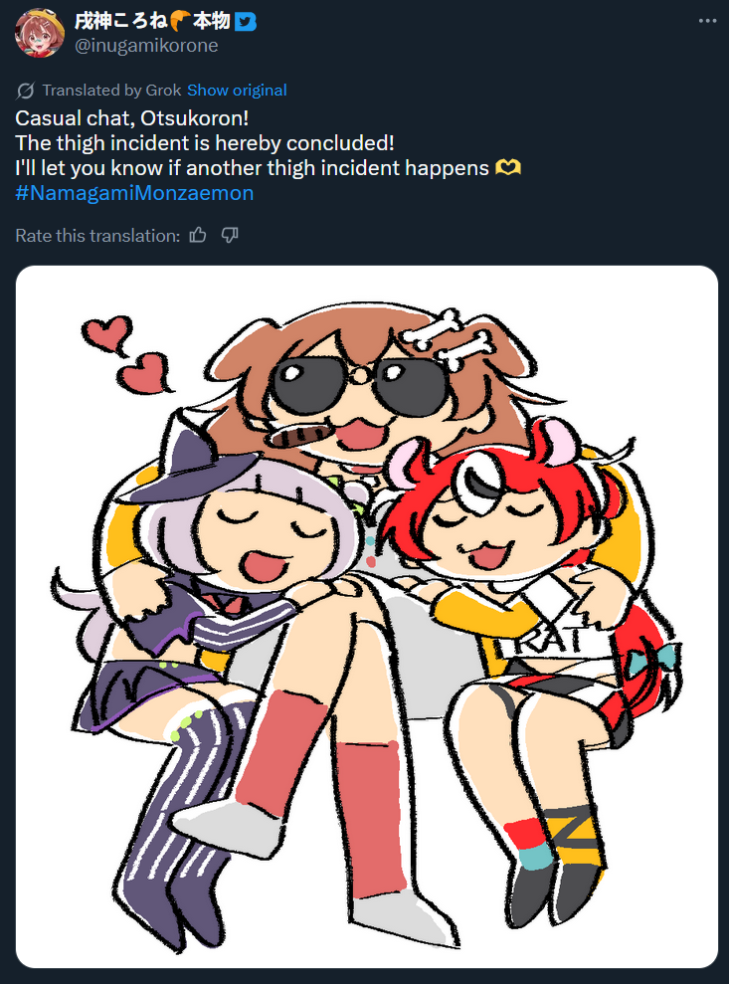Rate the translation with thumbs up

[198, 236]
